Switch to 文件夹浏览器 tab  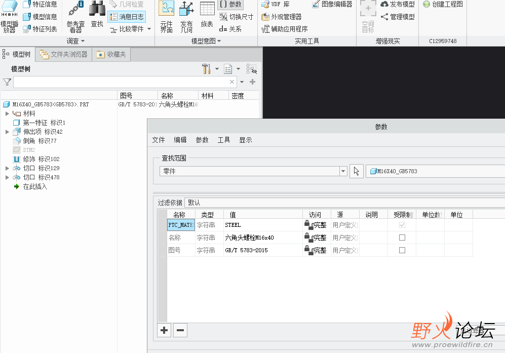(x=64, y=54)
